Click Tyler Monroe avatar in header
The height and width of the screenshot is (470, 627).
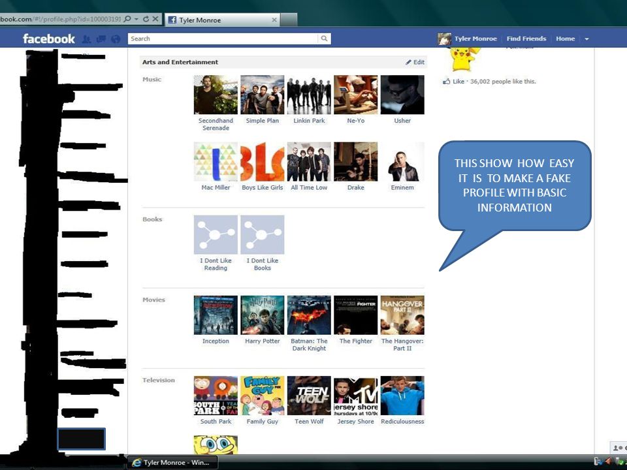pyautogui.click(x=444, y=39)
